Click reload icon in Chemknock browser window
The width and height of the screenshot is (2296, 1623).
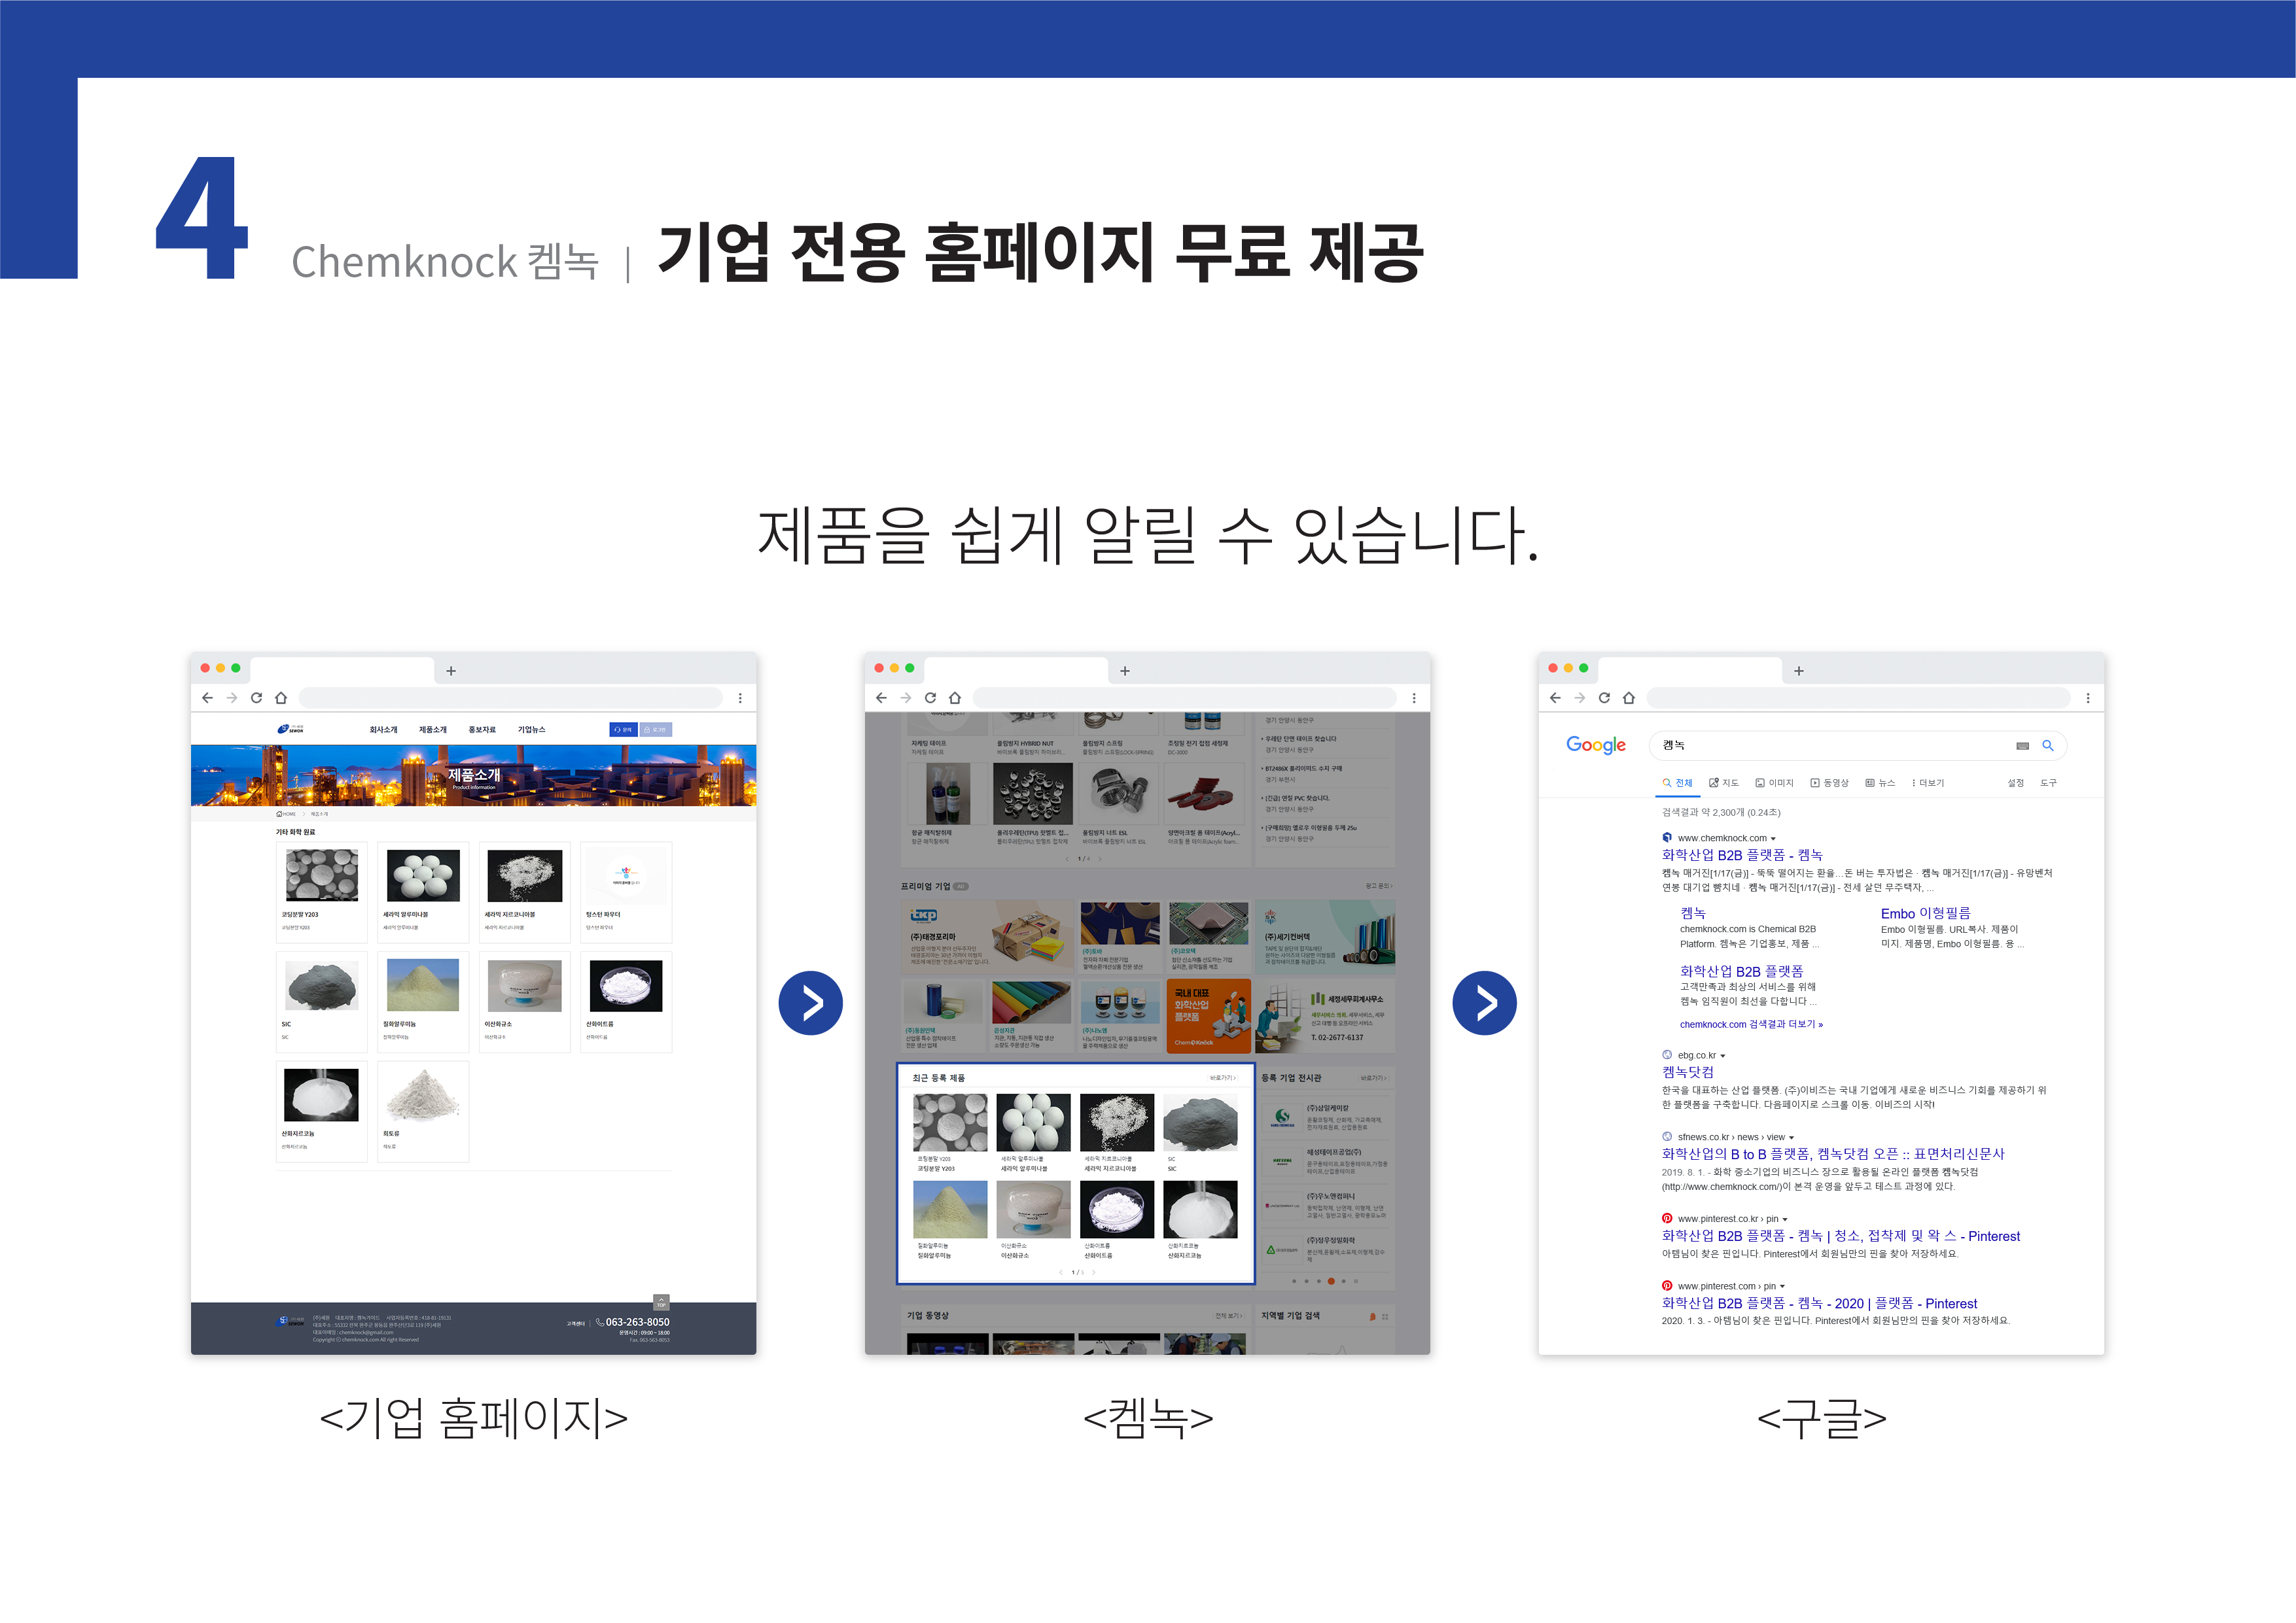[930, 698]
